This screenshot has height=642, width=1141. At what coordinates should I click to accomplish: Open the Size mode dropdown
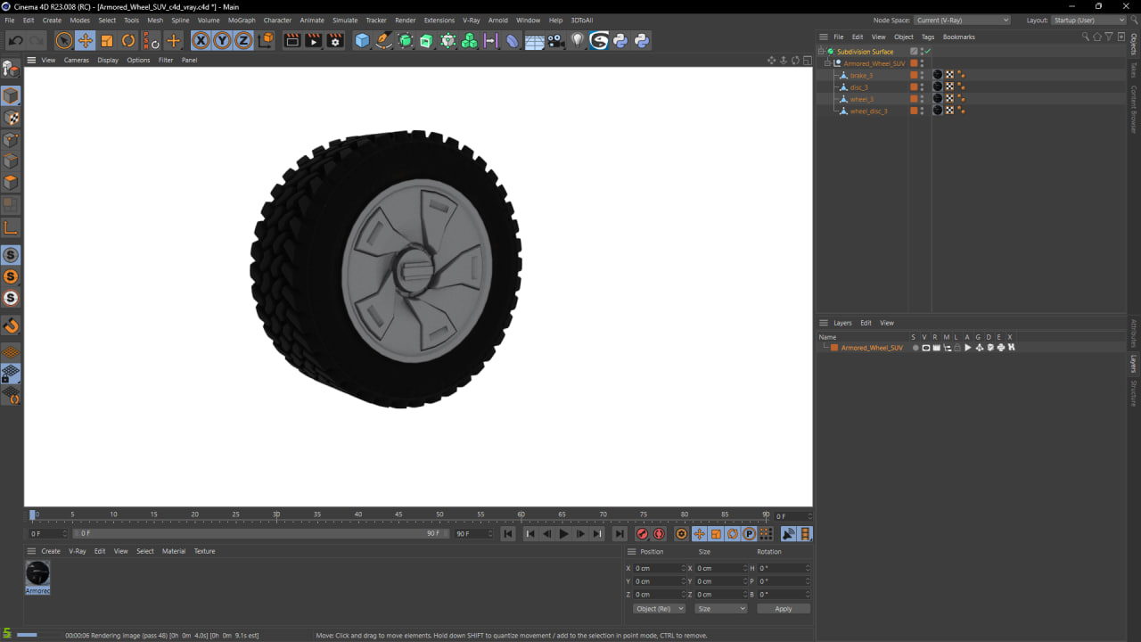pyautogui.click(x=720, y=609)
